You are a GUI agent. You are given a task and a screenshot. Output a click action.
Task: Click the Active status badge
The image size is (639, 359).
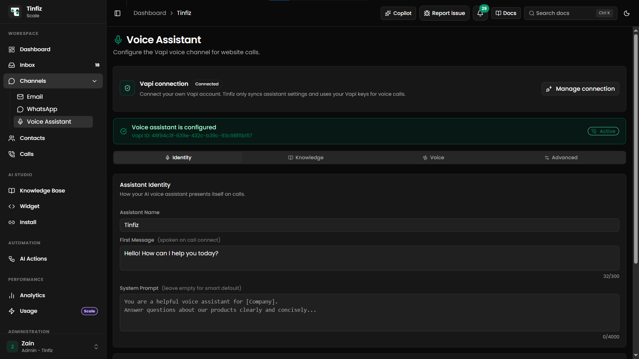[x=603, y=131]
